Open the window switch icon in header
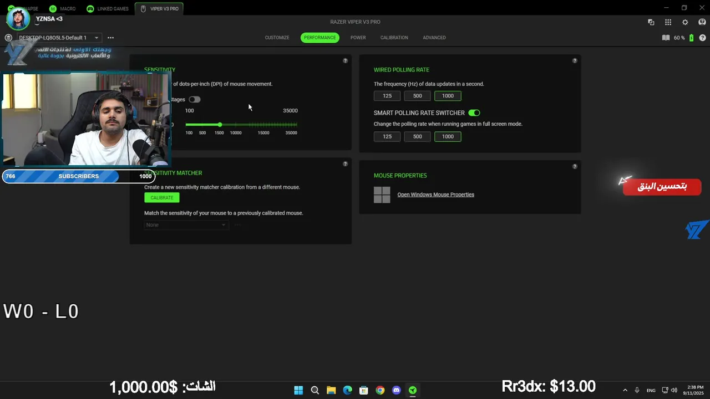Image resolution: width=710 pixels, height=399 pixels. 651,22
